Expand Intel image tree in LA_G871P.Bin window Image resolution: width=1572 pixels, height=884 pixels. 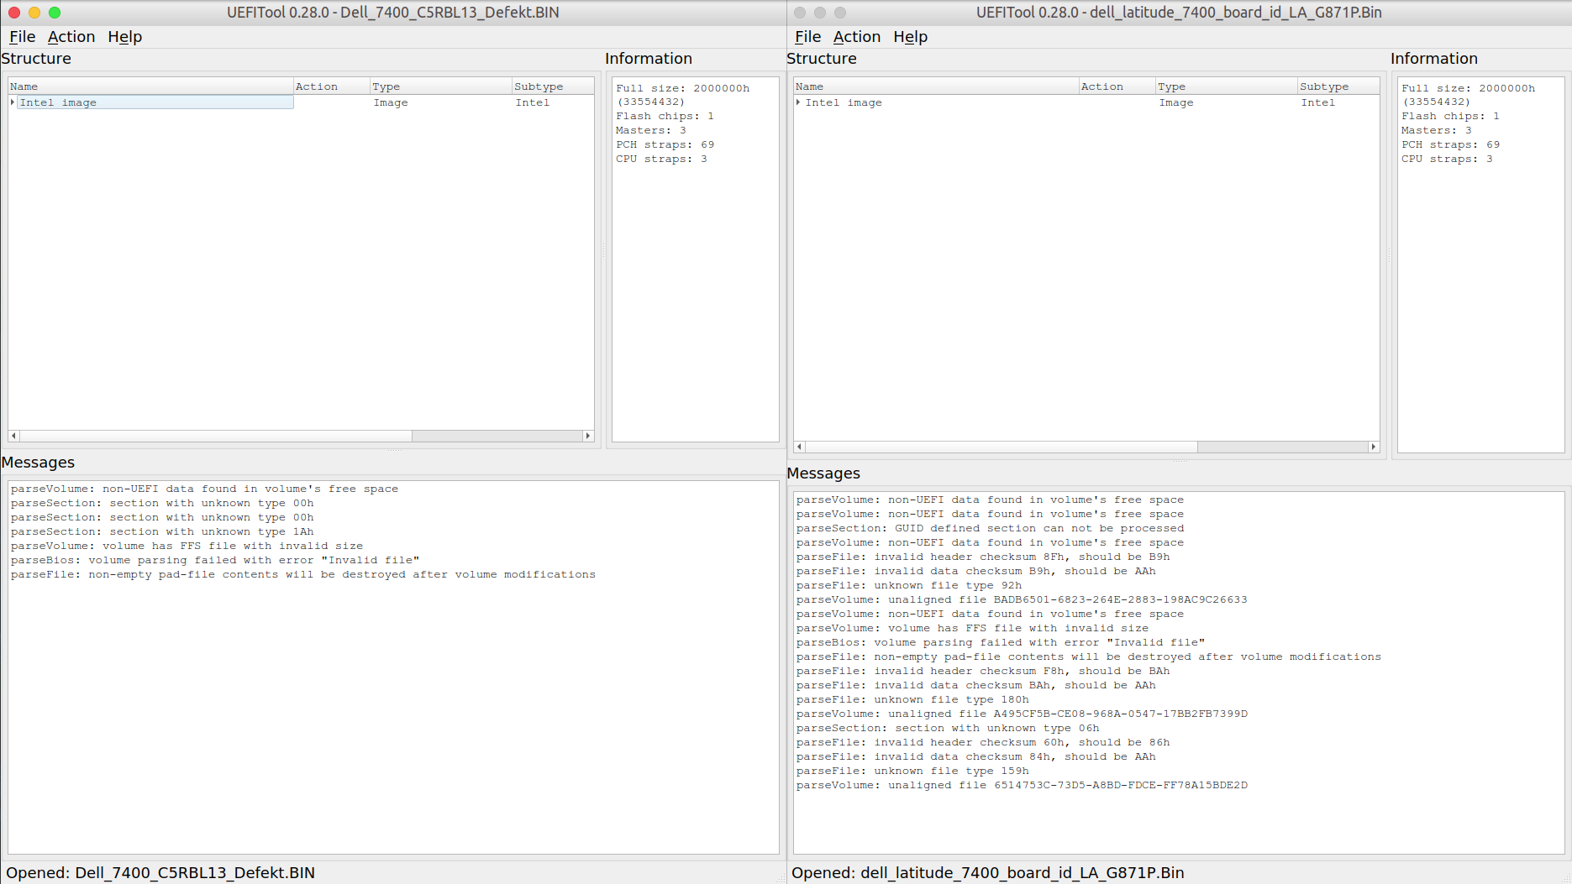pos(798,102)
